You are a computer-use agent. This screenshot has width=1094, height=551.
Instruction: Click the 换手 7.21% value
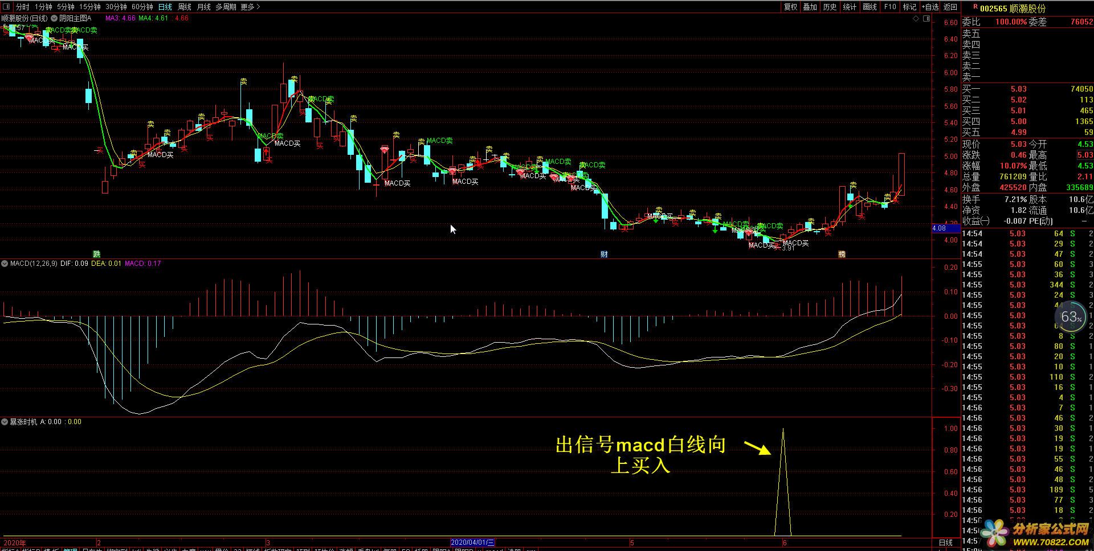point(1015,199)
